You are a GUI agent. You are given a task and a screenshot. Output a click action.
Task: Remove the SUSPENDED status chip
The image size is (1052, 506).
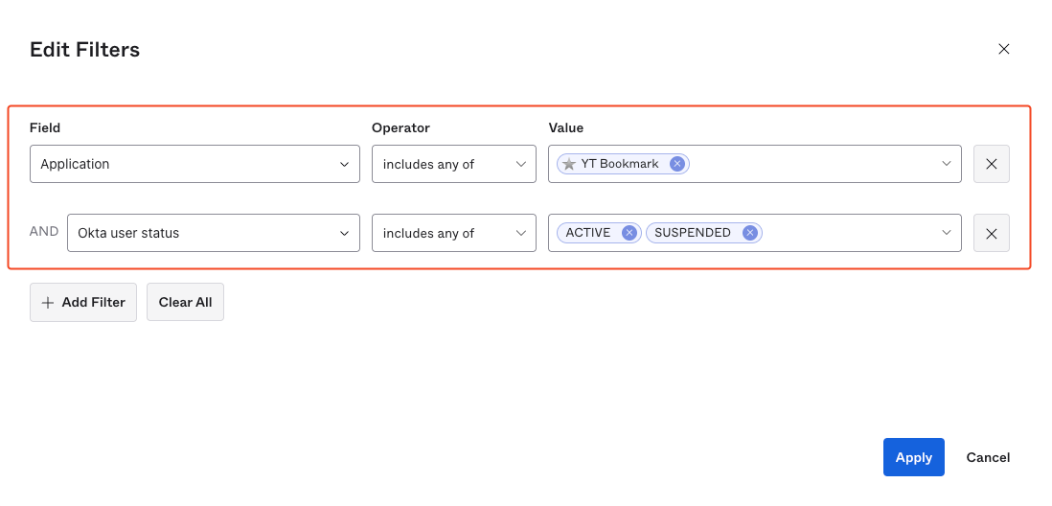pyautogui.click(x=749, y=233)
